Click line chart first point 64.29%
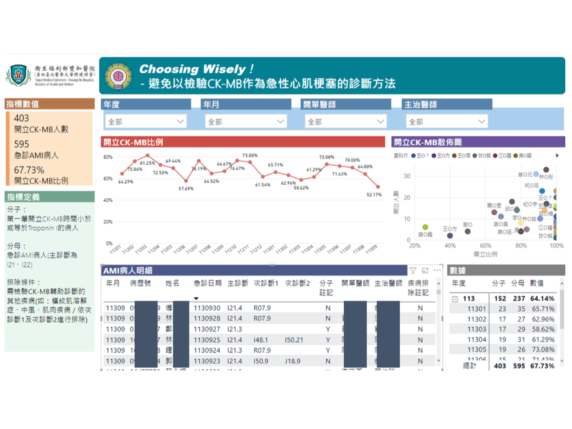Image resolution: width=572 pixels, height=429 pixels. pos(122,174)
